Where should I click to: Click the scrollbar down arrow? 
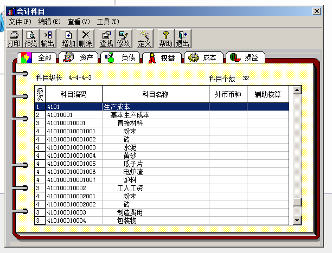(x=297, y=220)
